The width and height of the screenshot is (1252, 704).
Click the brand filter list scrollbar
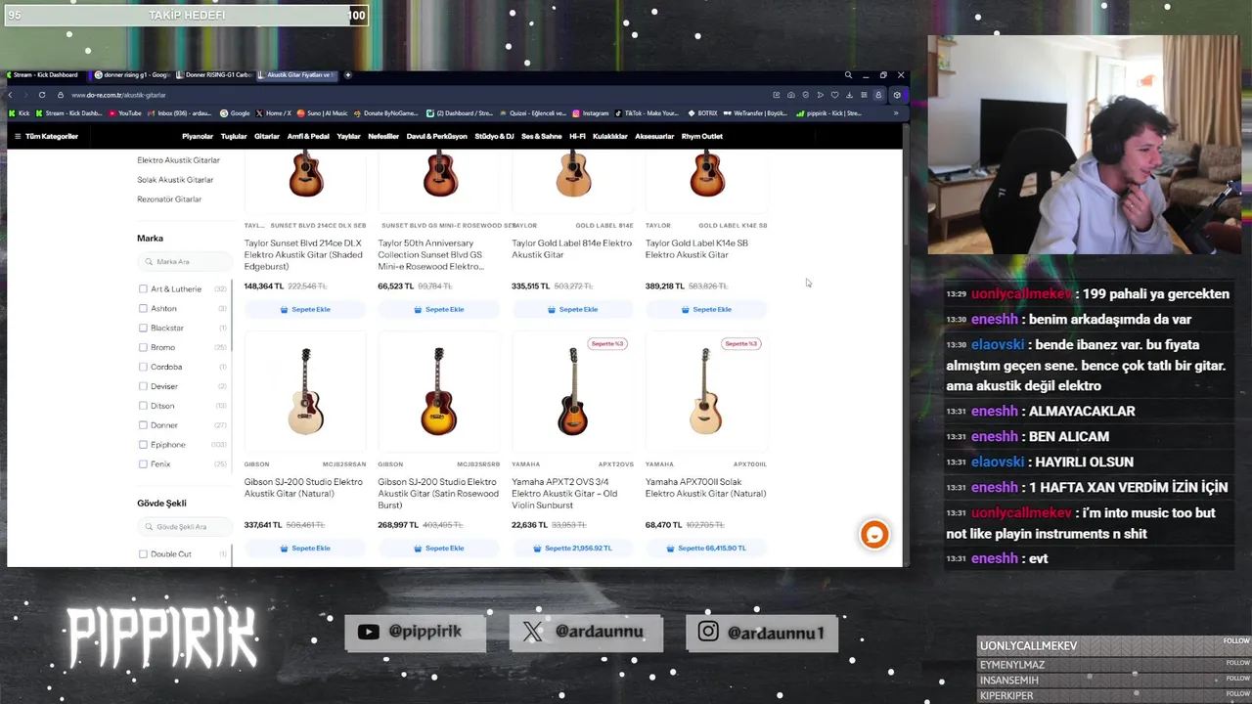tap(232, 318)
